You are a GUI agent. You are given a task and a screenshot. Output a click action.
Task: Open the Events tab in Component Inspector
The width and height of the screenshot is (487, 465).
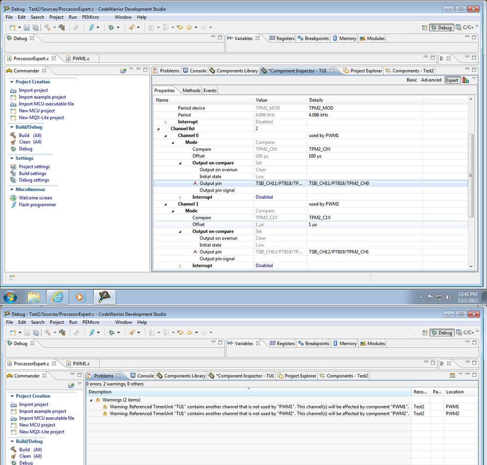(x=210, y=91)
